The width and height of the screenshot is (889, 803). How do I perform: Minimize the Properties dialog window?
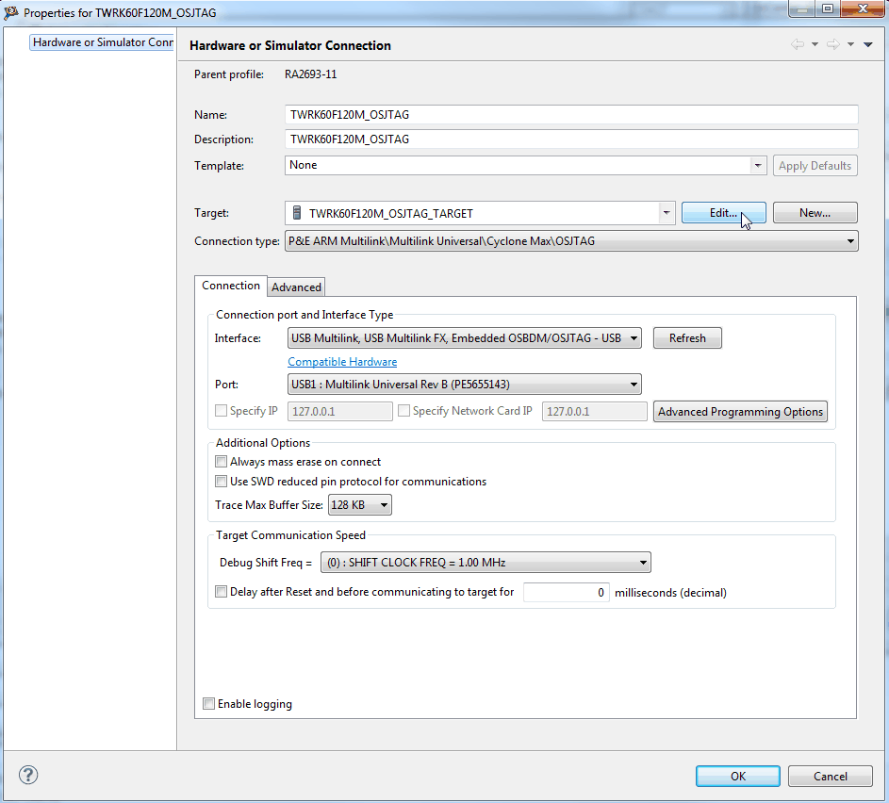tap(802, 8)
